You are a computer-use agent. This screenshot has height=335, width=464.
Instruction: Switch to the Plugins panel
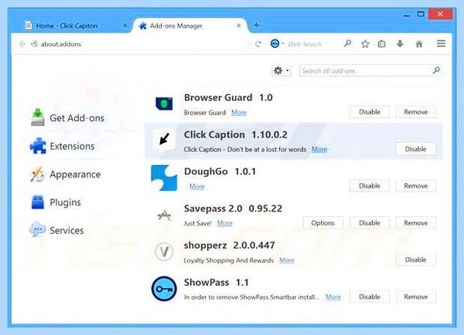click(x=56, y=202)
